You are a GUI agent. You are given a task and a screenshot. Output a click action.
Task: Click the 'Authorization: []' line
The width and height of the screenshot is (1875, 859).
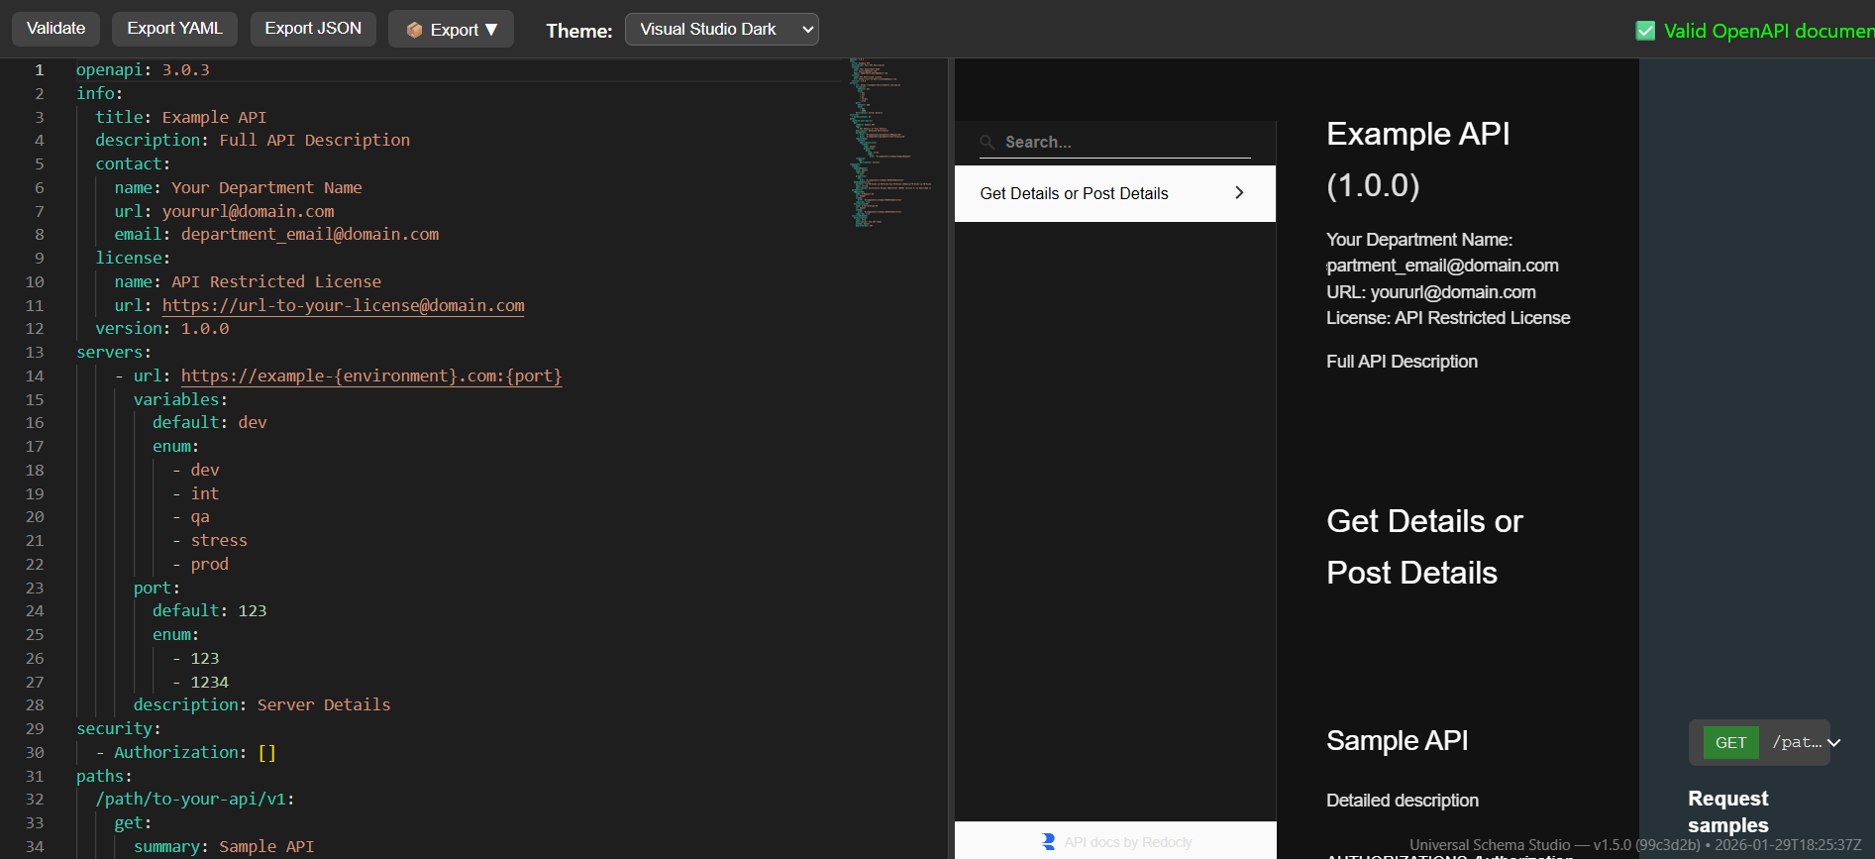(195, 752)
